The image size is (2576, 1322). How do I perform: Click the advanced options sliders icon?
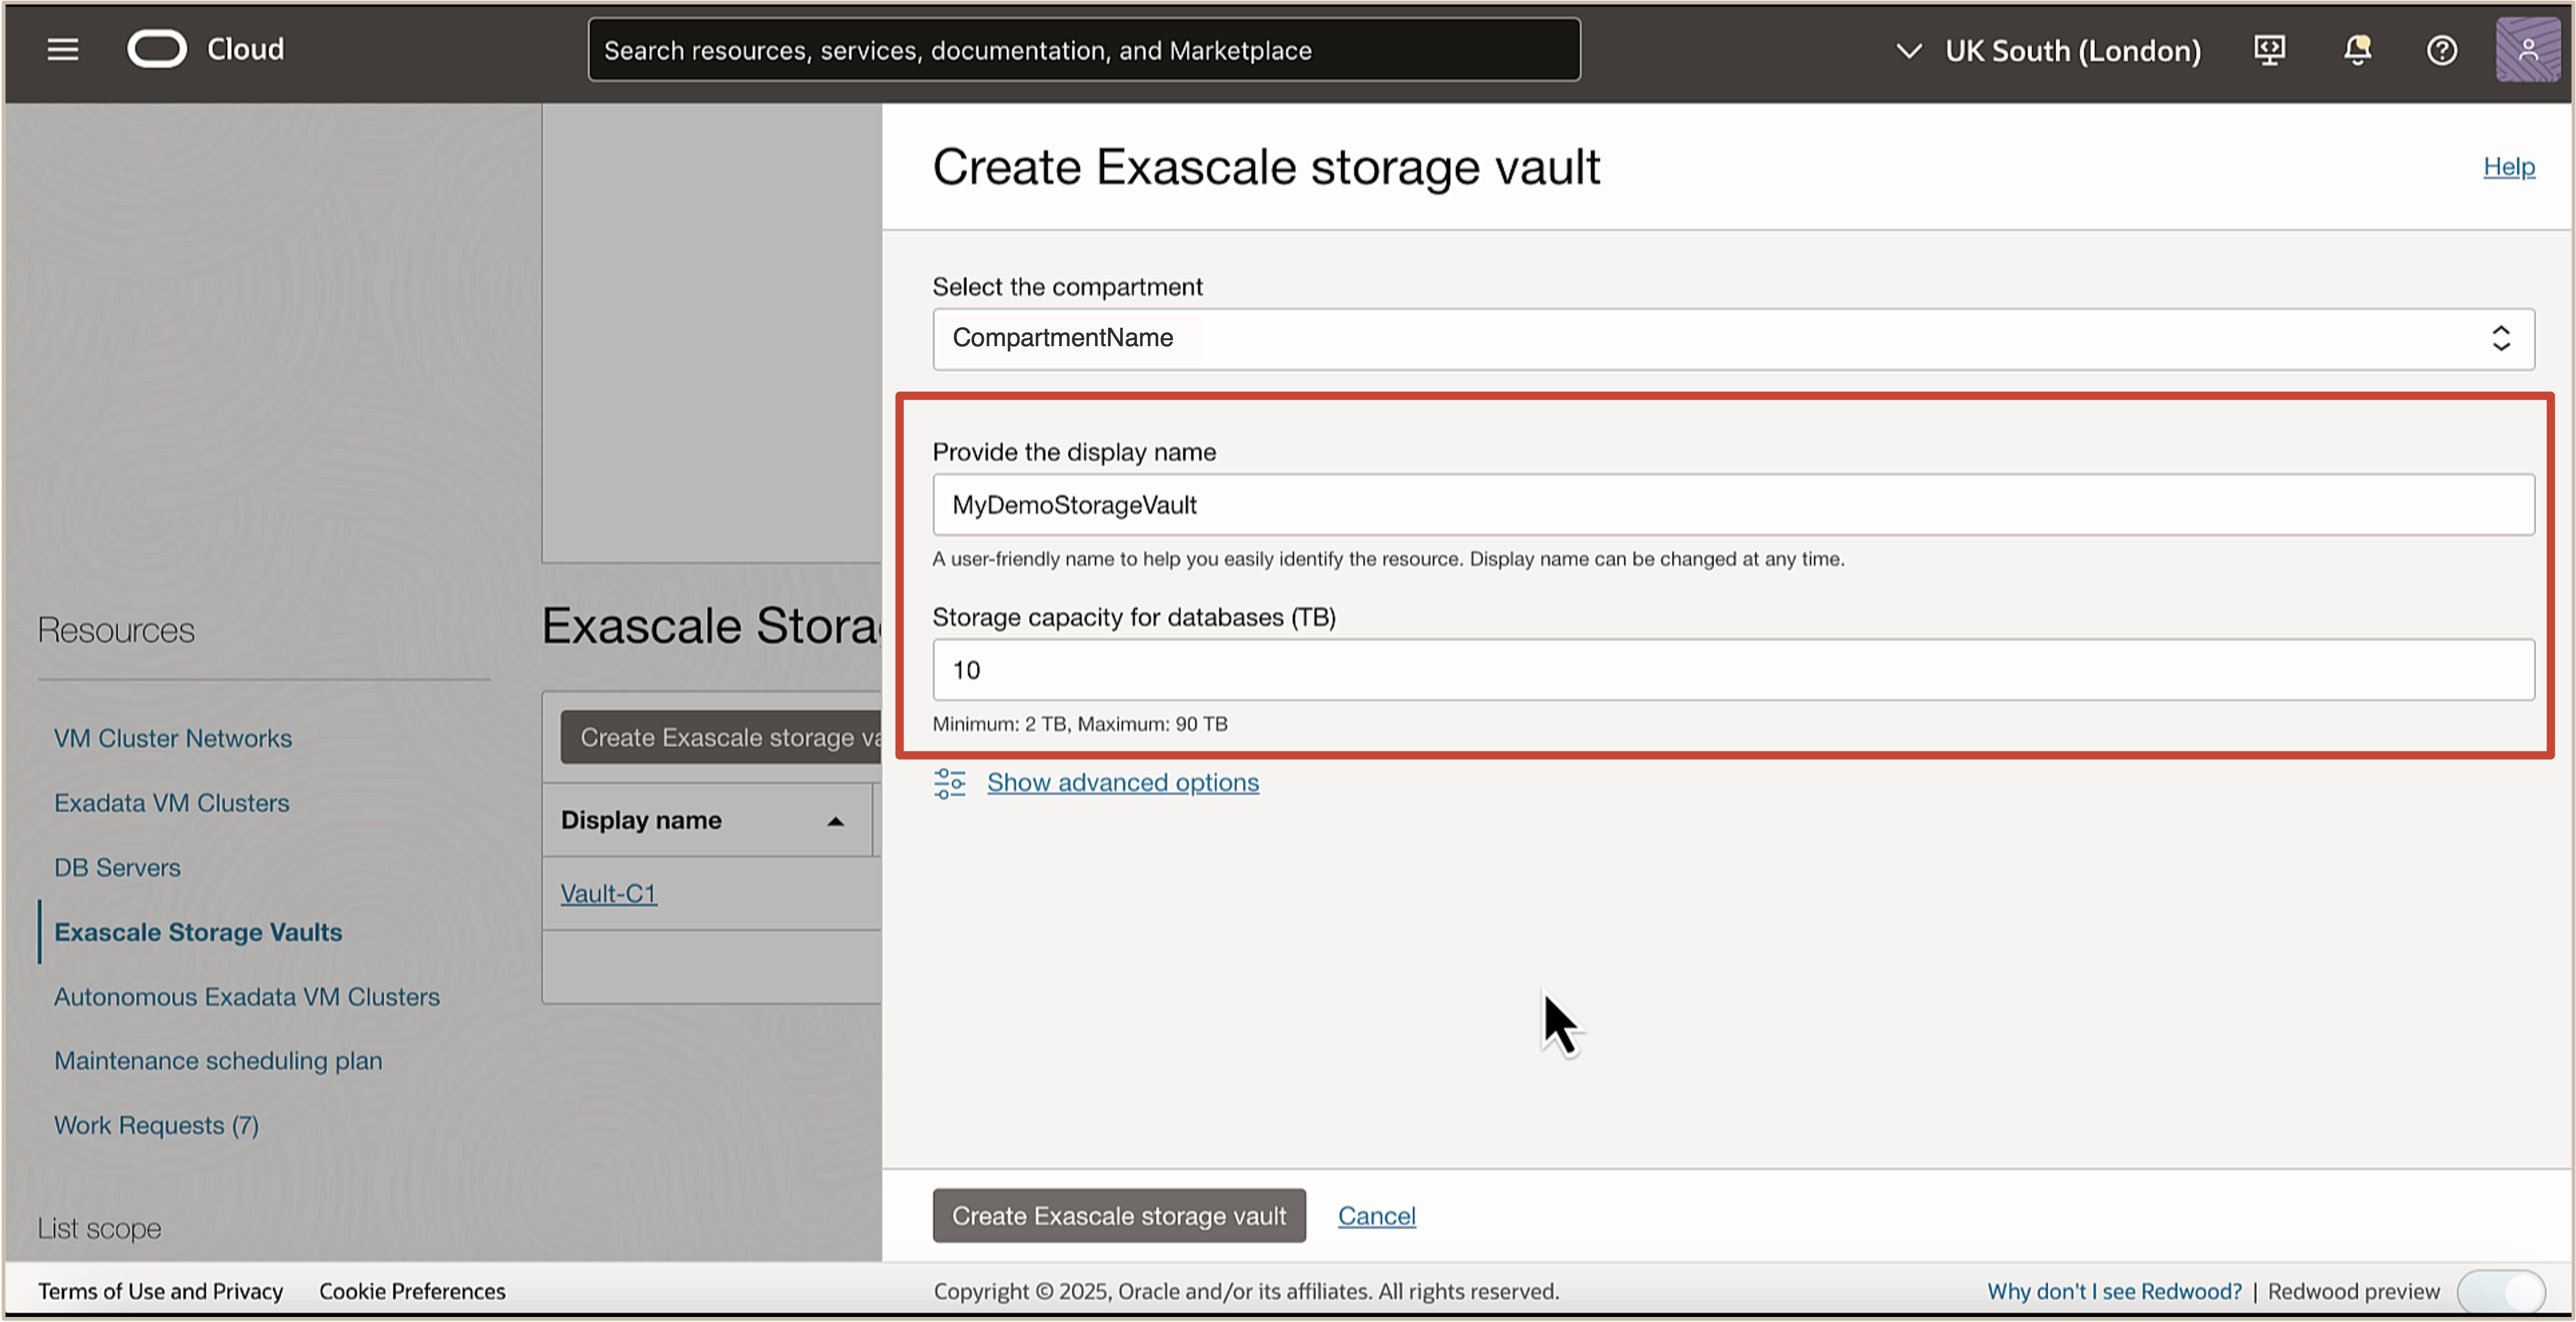[x=949, y=782]
